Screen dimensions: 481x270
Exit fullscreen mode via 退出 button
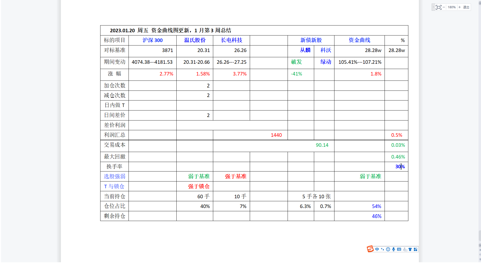click(466, 7)
